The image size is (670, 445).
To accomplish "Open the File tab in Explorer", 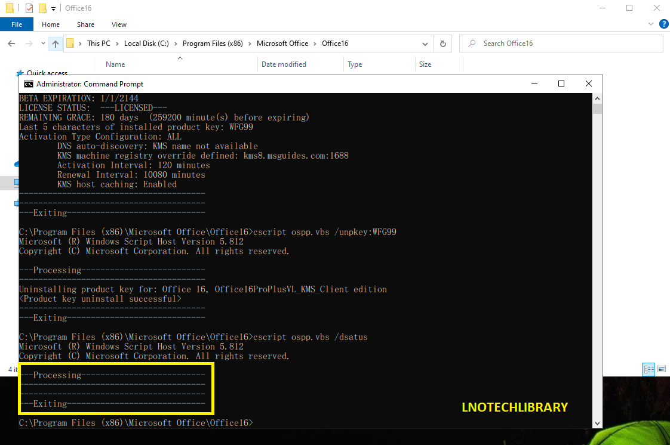I will click(17, 24).
